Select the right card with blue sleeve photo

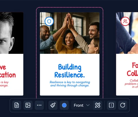pos(127,54)
